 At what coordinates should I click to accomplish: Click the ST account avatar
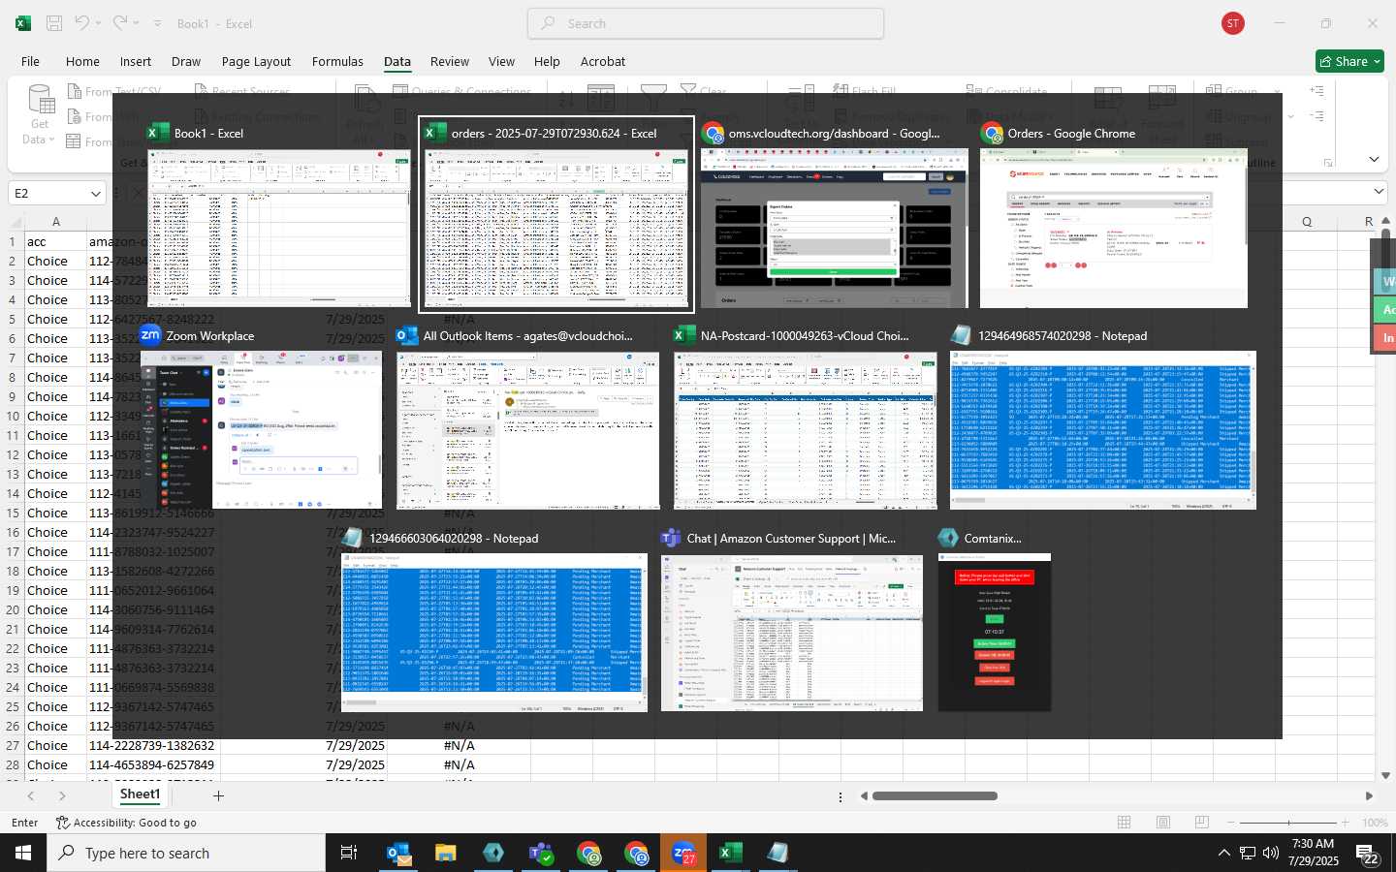tap(1233, 23)
